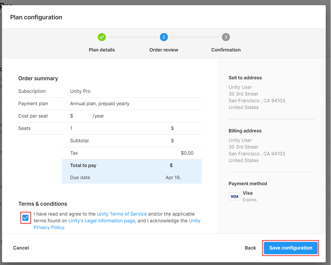Click the Expires text under Visa
The height and width of the screenshot is (265, 331).
pyautogui.click(x=250, y=200)
